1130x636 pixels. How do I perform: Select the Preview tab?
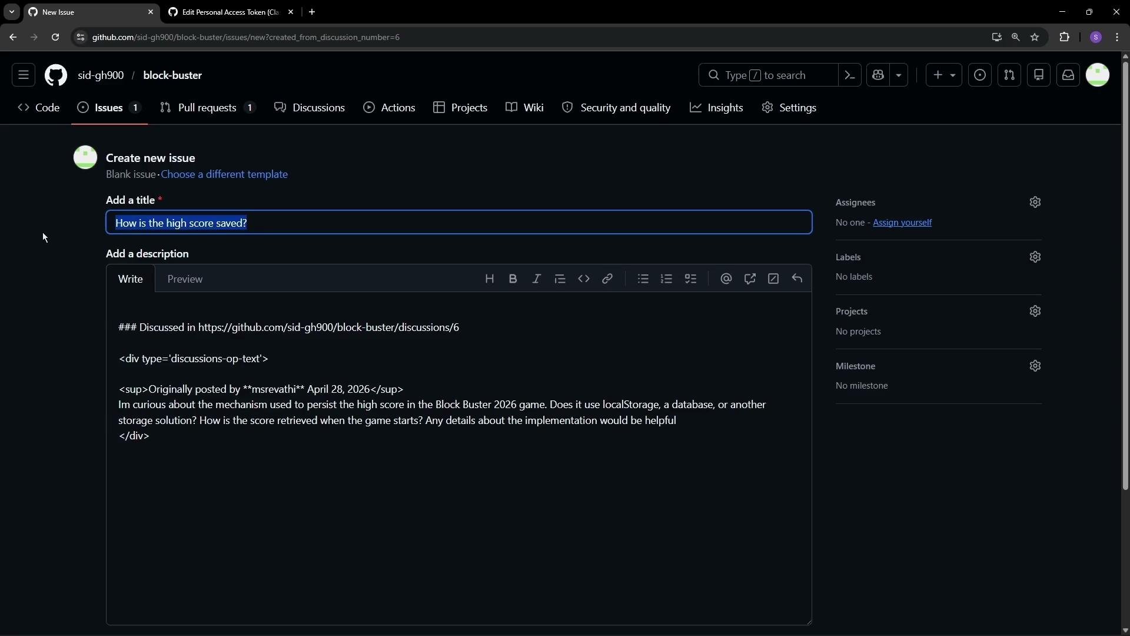tap(185, 279)
